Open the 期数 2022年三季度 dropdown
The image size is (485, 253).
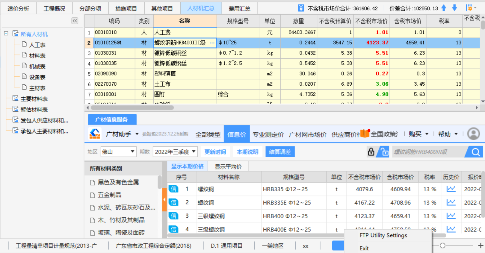tap(175, 152)
